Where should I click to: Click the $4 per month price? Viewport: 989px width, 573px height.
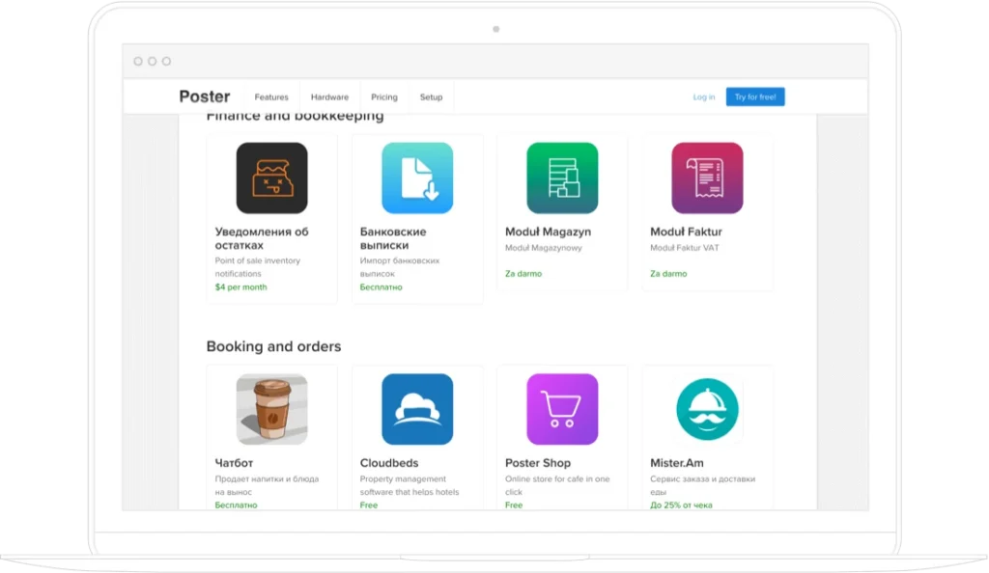tap(240, 287)
